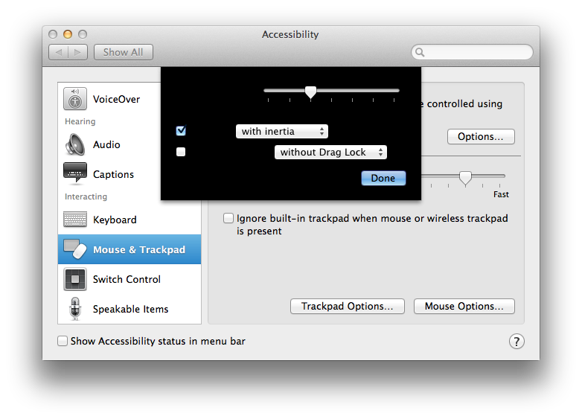Uncheck the checkbox beside with inertia popup
Viewport: 582px width, 419px height.
pos(181,131)
